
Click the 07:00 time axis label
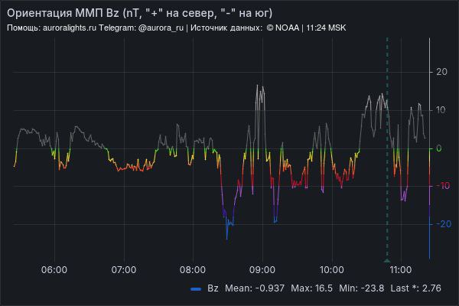point(124,270)
